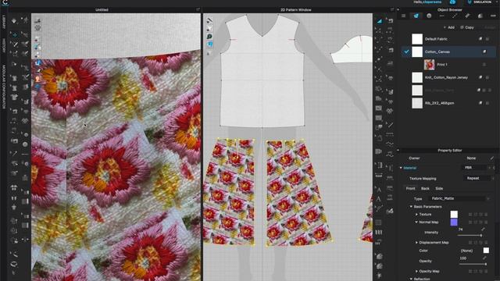Viewport: 500px width, 281px height.
Task: Collapse the Object Browser panel arrow
Action: 398,9
